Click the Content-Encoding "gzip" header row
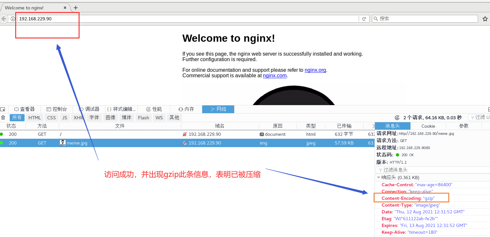The image size is (490, 237). (432, 198)
